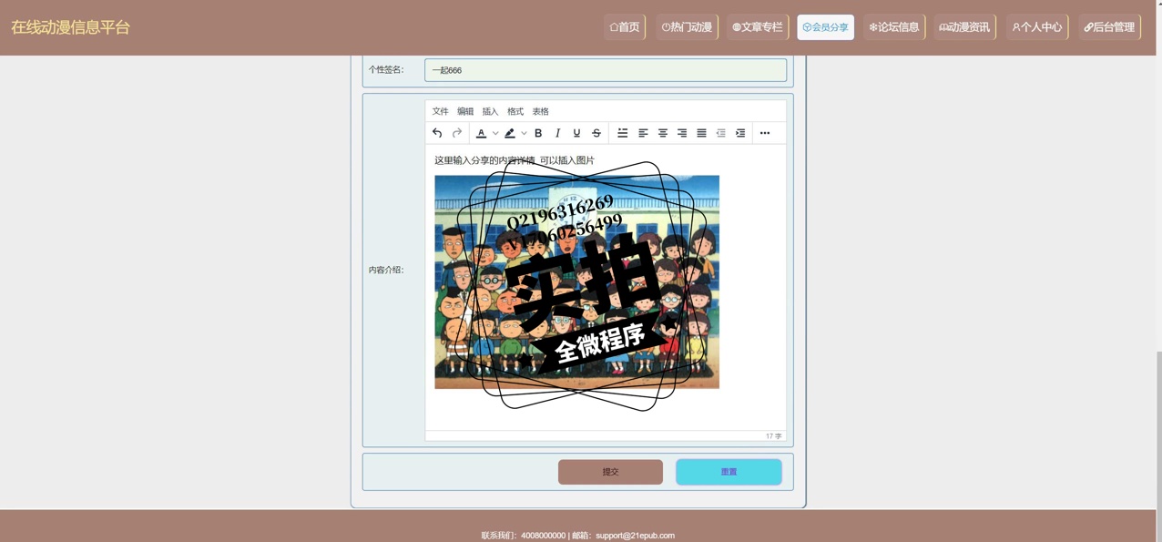Image resolution: width=1162 pixels, height=542 pixels.
Task: Open 动漫资讯 navigation tab
Action: [x=964, y=27]
